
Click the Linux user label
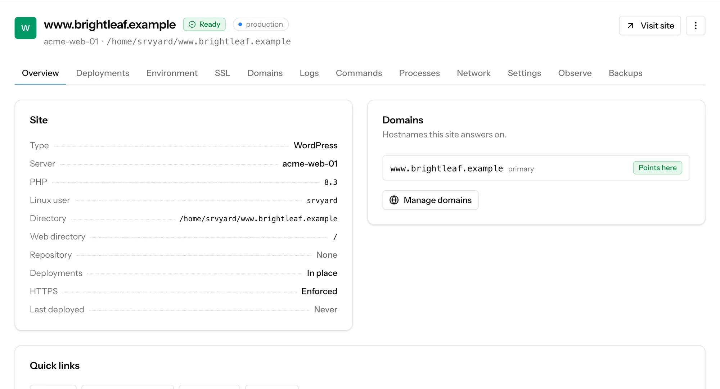pos(50,200)
